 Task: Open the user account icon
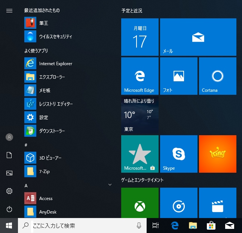point(9,137)
